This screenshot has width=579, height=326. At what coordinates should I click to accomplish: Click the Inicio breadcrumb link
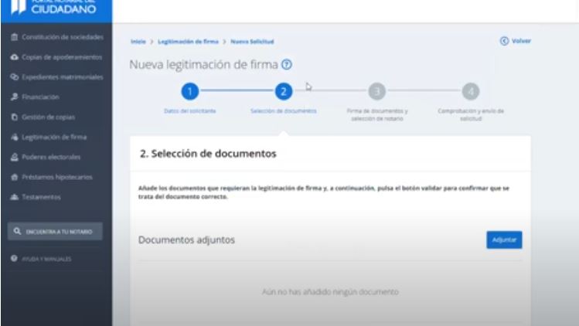pos(138,41)
